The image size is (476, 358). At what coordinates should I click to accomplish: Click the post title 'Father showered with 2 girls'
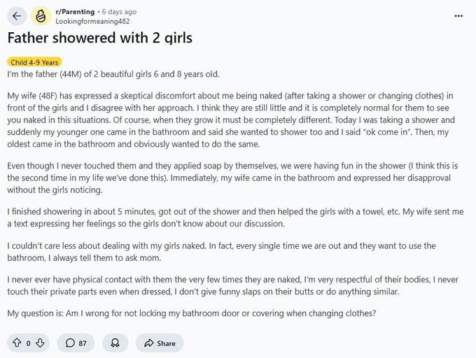click(x=99, y=38)
